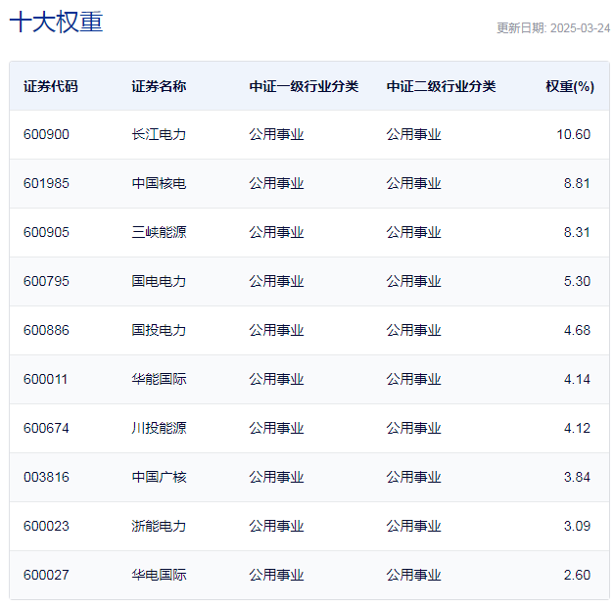Click second-level 公用事业 in 浙能电力 row
Image resolution: width=614 pixels, height=608 pixels.
pos(413,526)
